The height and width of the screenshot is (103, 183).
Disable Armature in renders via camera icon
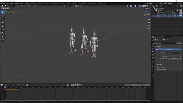tap(181, 12)
